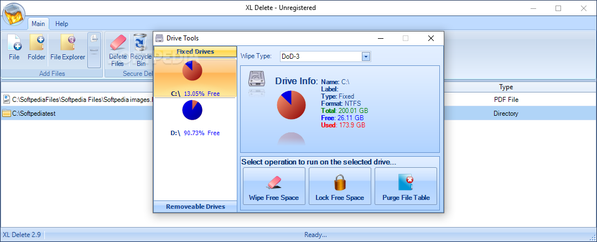Image resolution: width=597 pixels, height=242 pixels.
Task: Click the PDF file icon in the list
Action: click(7, 100)
